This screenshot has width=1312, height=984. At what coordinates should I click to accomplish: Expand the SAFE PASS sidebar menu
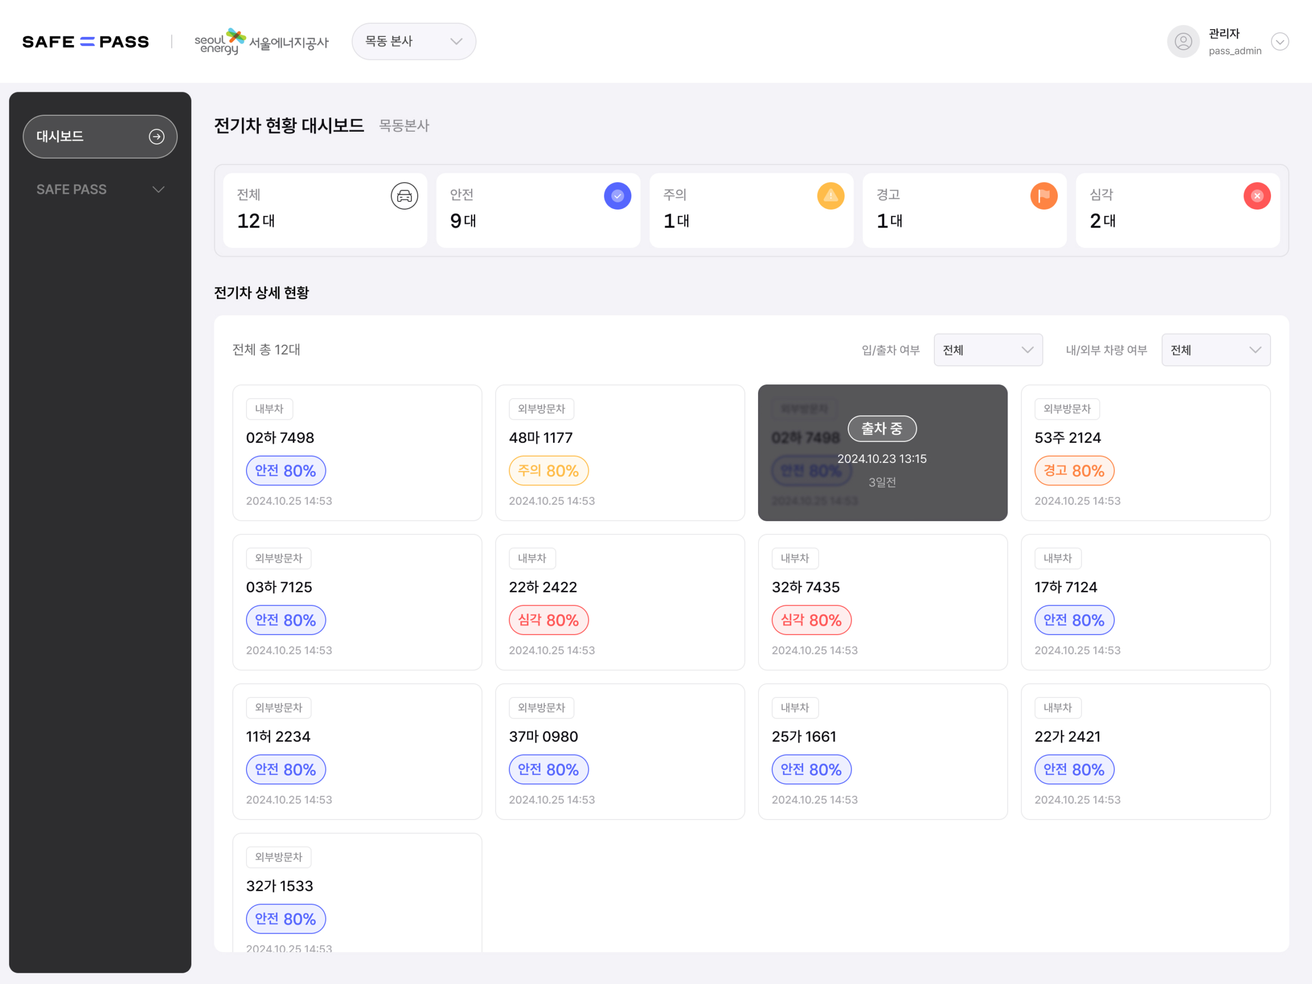click(x=99, y=189)
